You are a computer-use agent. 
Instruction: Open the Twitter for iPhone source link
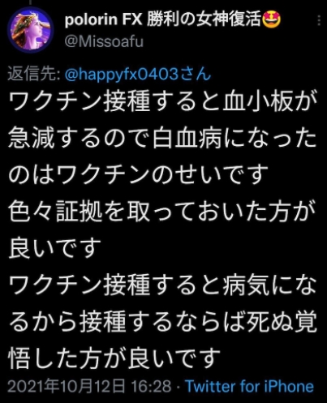click(x=249, y=386)
